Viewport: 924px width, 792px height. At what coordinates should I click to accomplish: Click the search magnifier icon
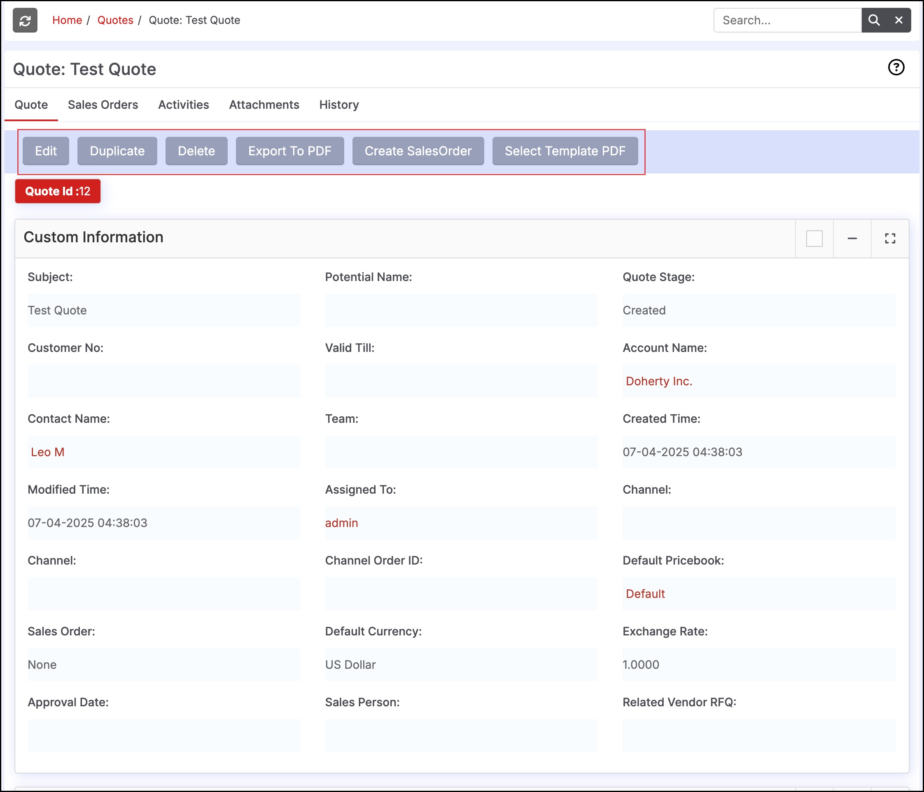pyautogui.click(x=874, y=20)
